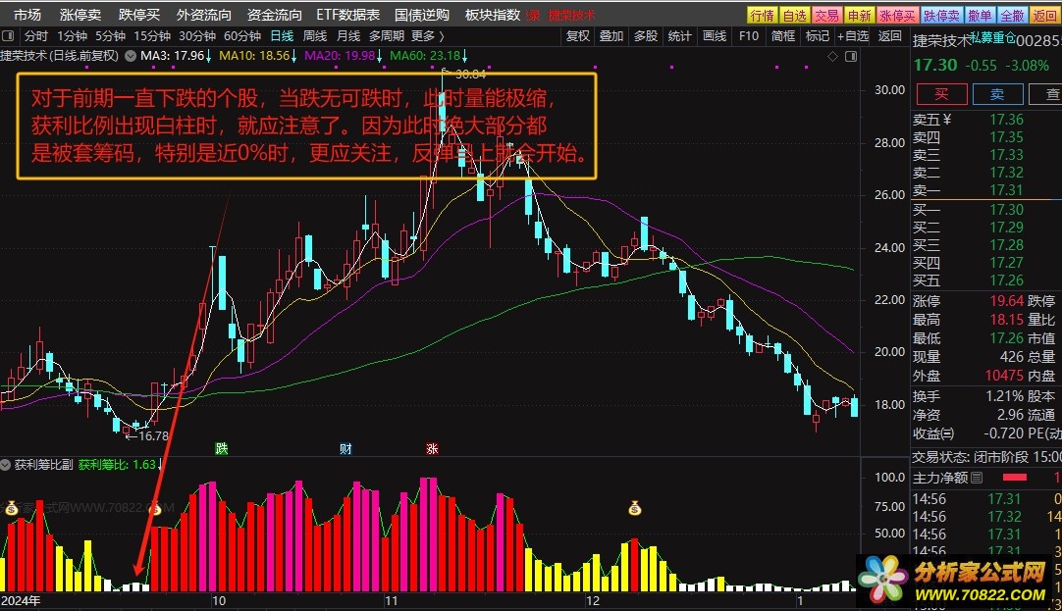Open 复权 adjustment option
The image size is (1062, 611).
click(x=578, y=36)
